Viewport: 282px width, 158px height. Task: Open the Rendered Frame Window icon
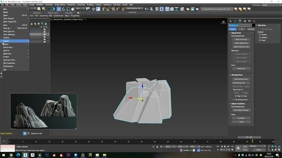[x=193, y=9]
